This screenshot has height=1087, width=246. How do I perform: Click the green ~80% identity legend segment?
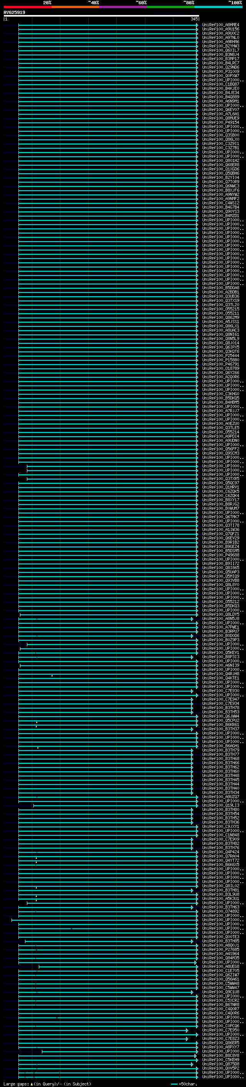coord(170,7)
